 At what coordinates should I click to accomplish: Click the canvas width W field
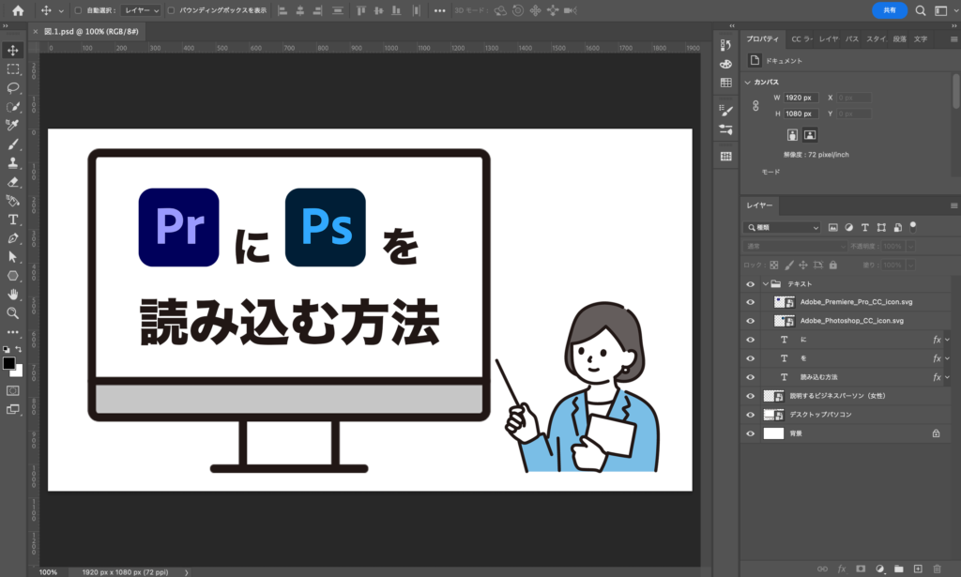(x=801, y=98)
